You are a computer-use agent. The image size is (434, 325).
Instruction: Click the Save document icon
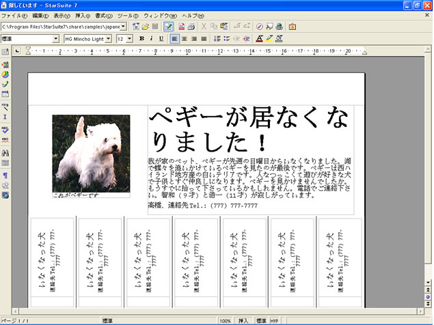click(x=155, y=27)
